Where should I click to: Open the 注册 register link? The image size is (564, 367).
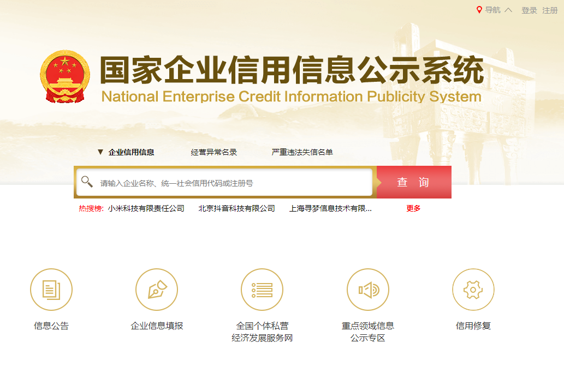[x=550, y=10]
